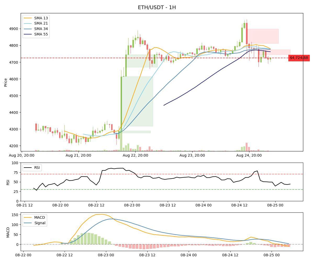Click the tallest red volume bar near Aug 24
This screenshot has width=314, height=261.
[246, 147]
